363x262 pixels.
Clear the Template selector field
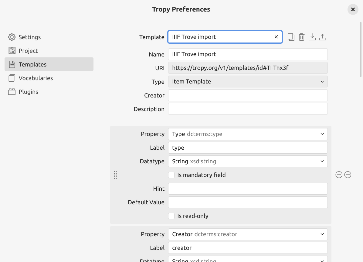click(x=276, y=37)
